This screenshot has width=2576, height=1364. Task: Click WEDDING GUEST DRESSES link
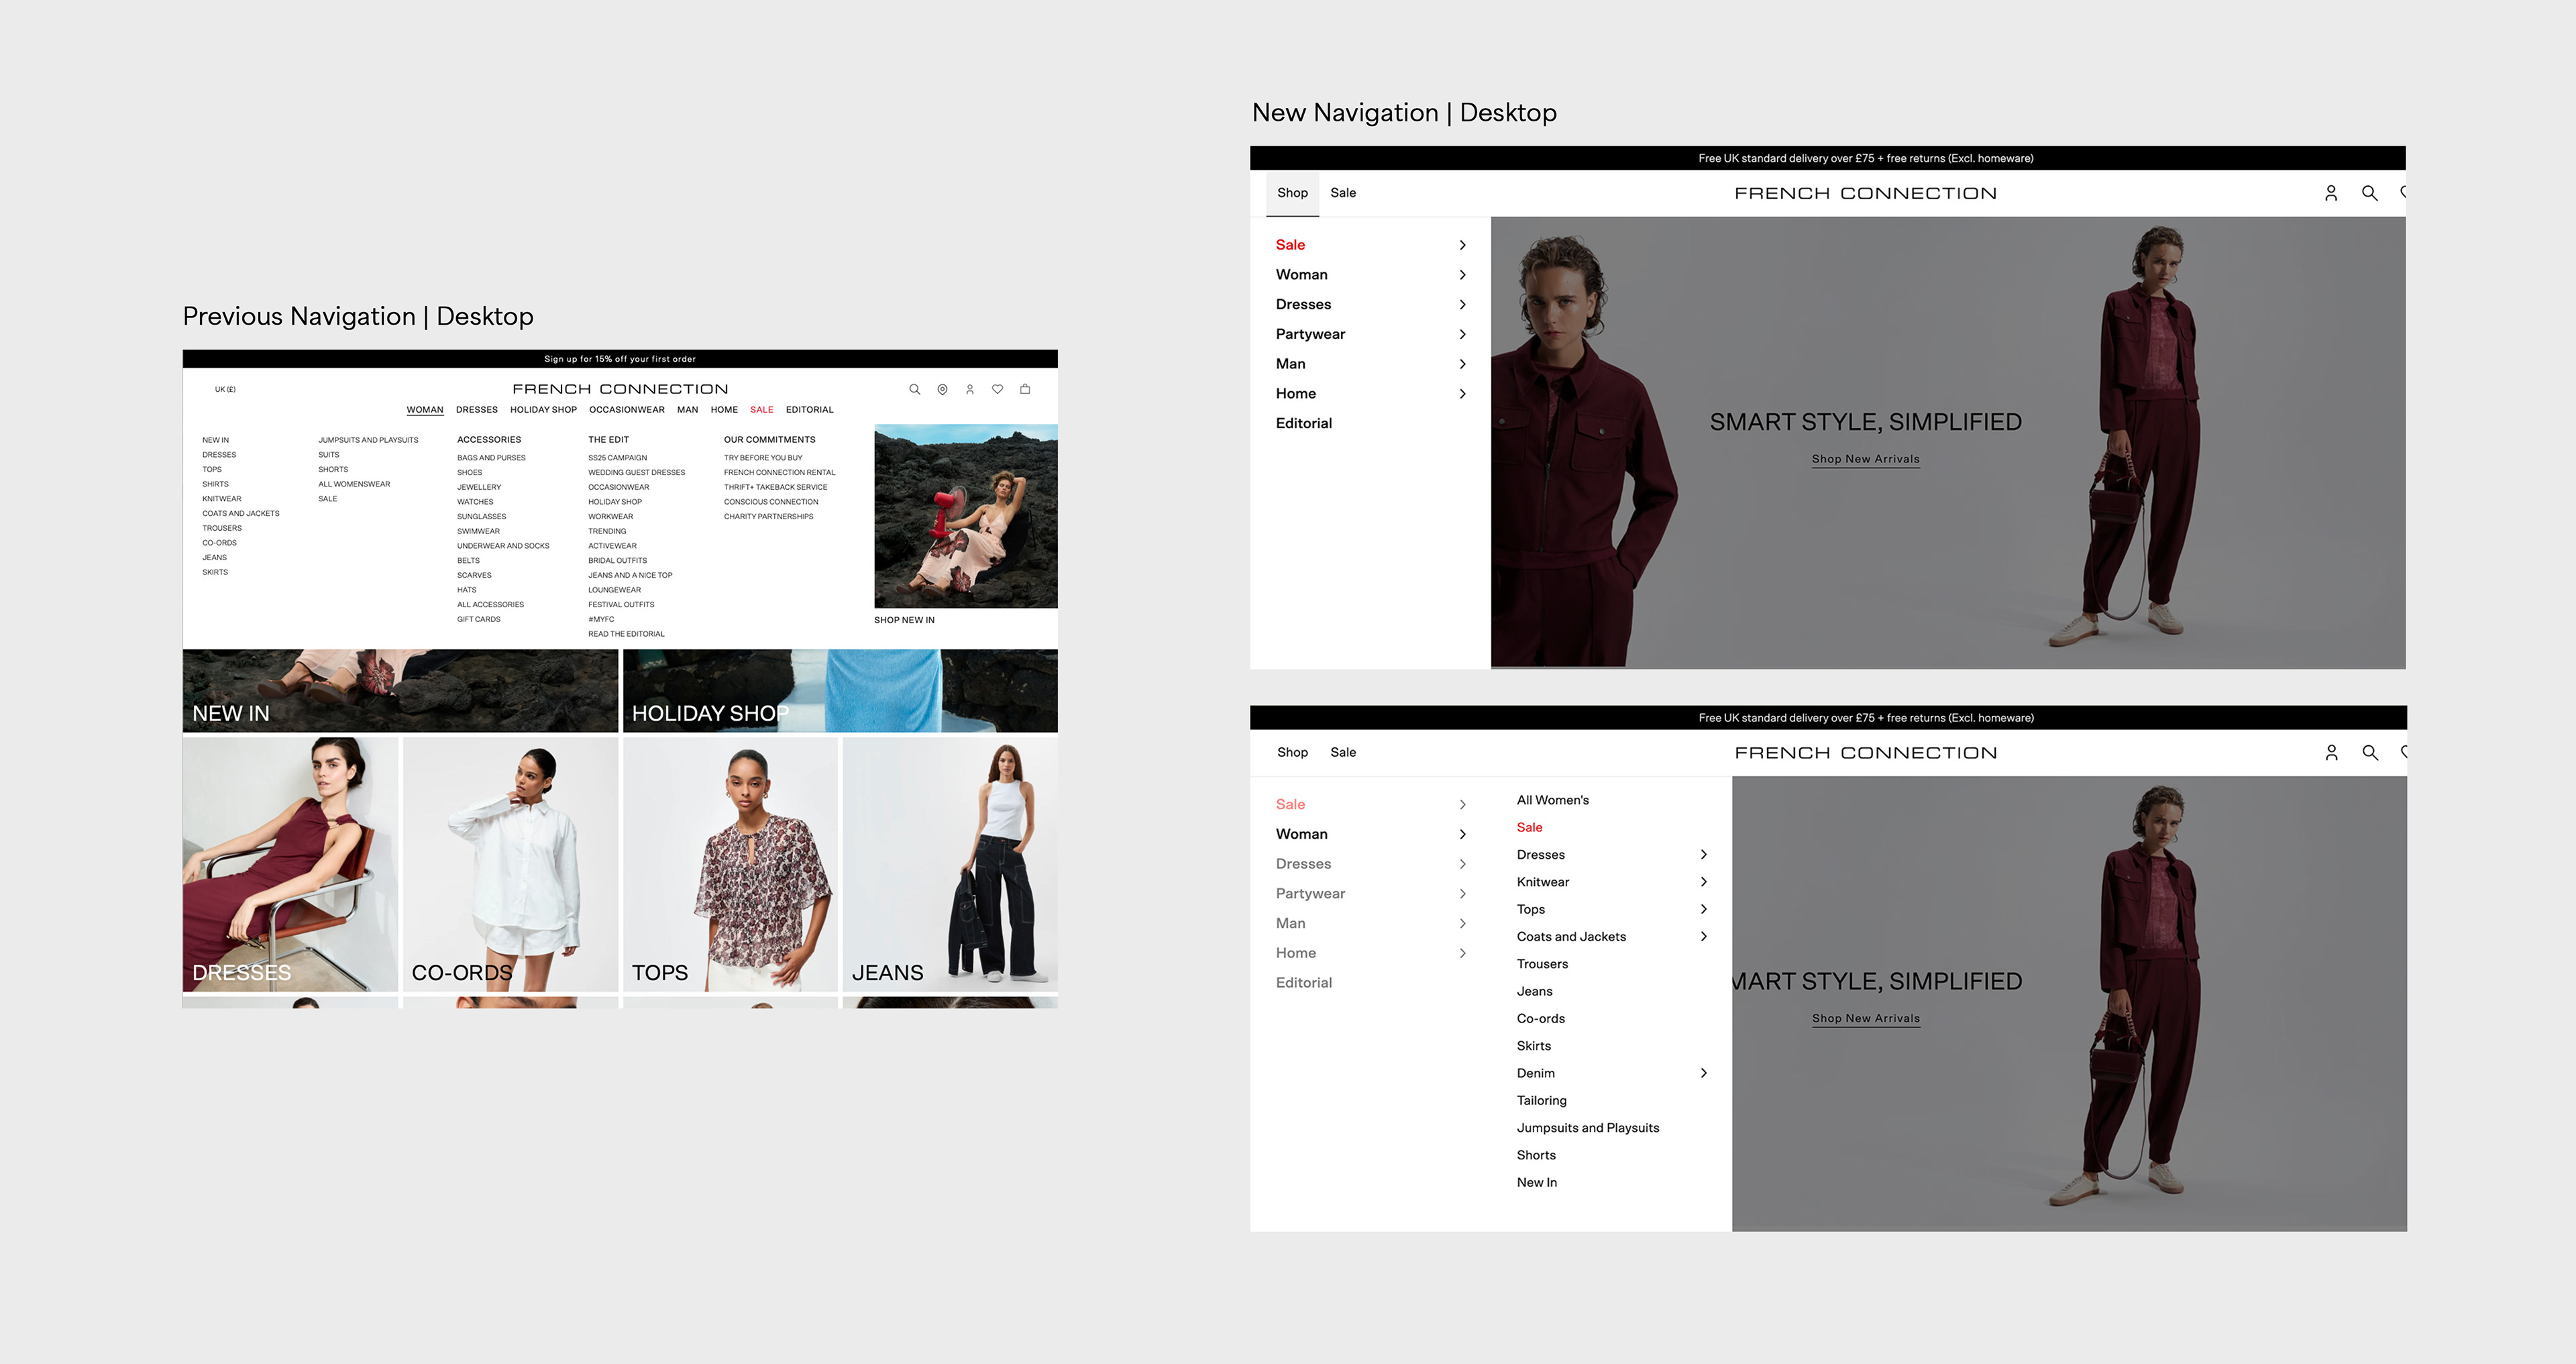pyautogui.click(x=636, y=472)
